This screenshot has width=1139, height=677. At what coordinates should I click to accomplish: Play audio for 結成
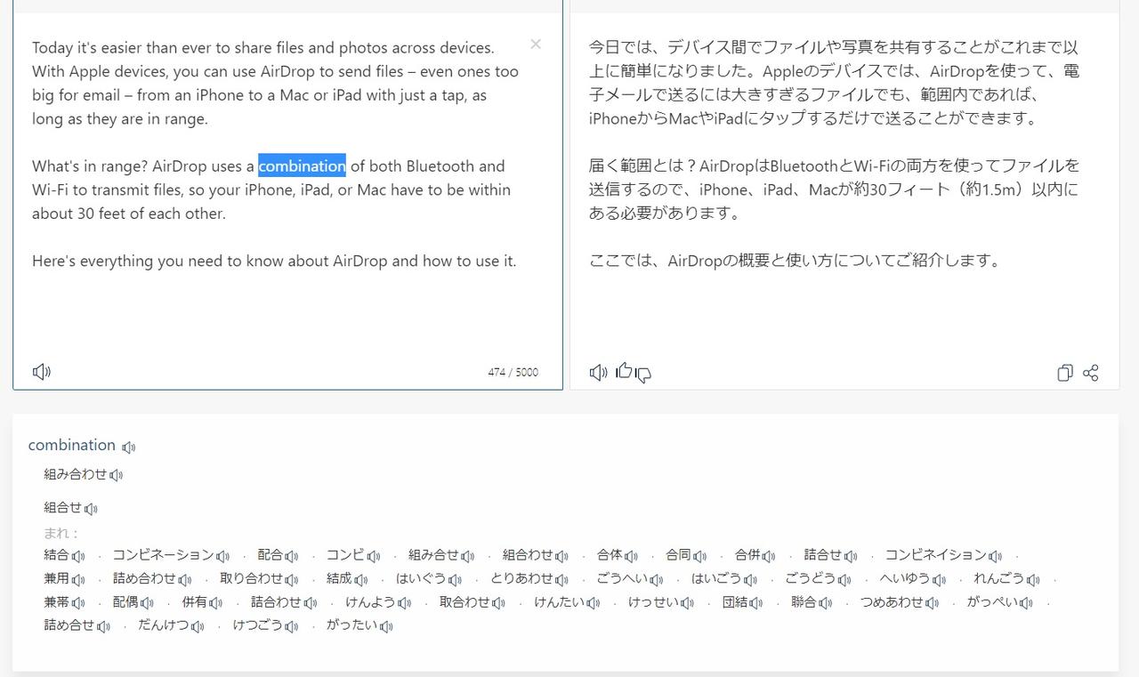(x=360, y=580)
